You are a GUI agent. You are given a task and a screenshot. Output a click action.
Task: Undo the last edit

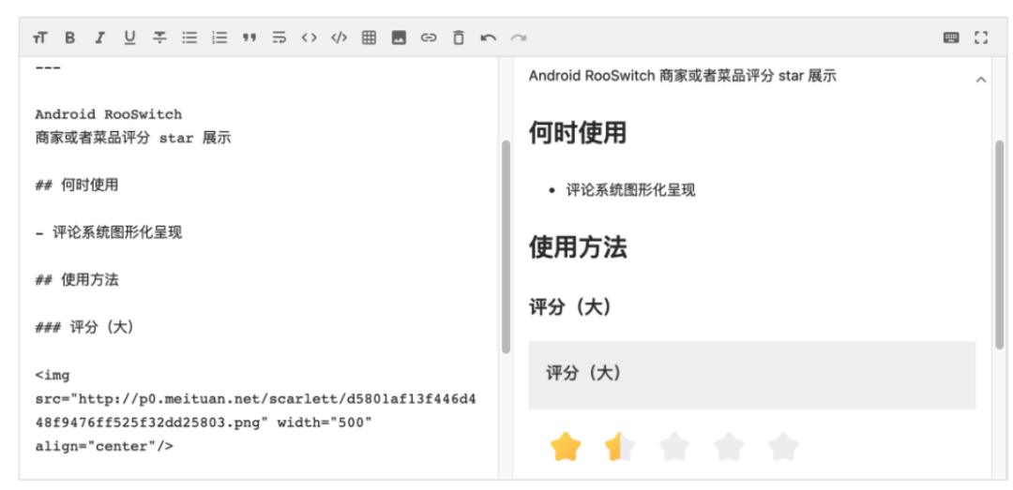click(489, 38)
